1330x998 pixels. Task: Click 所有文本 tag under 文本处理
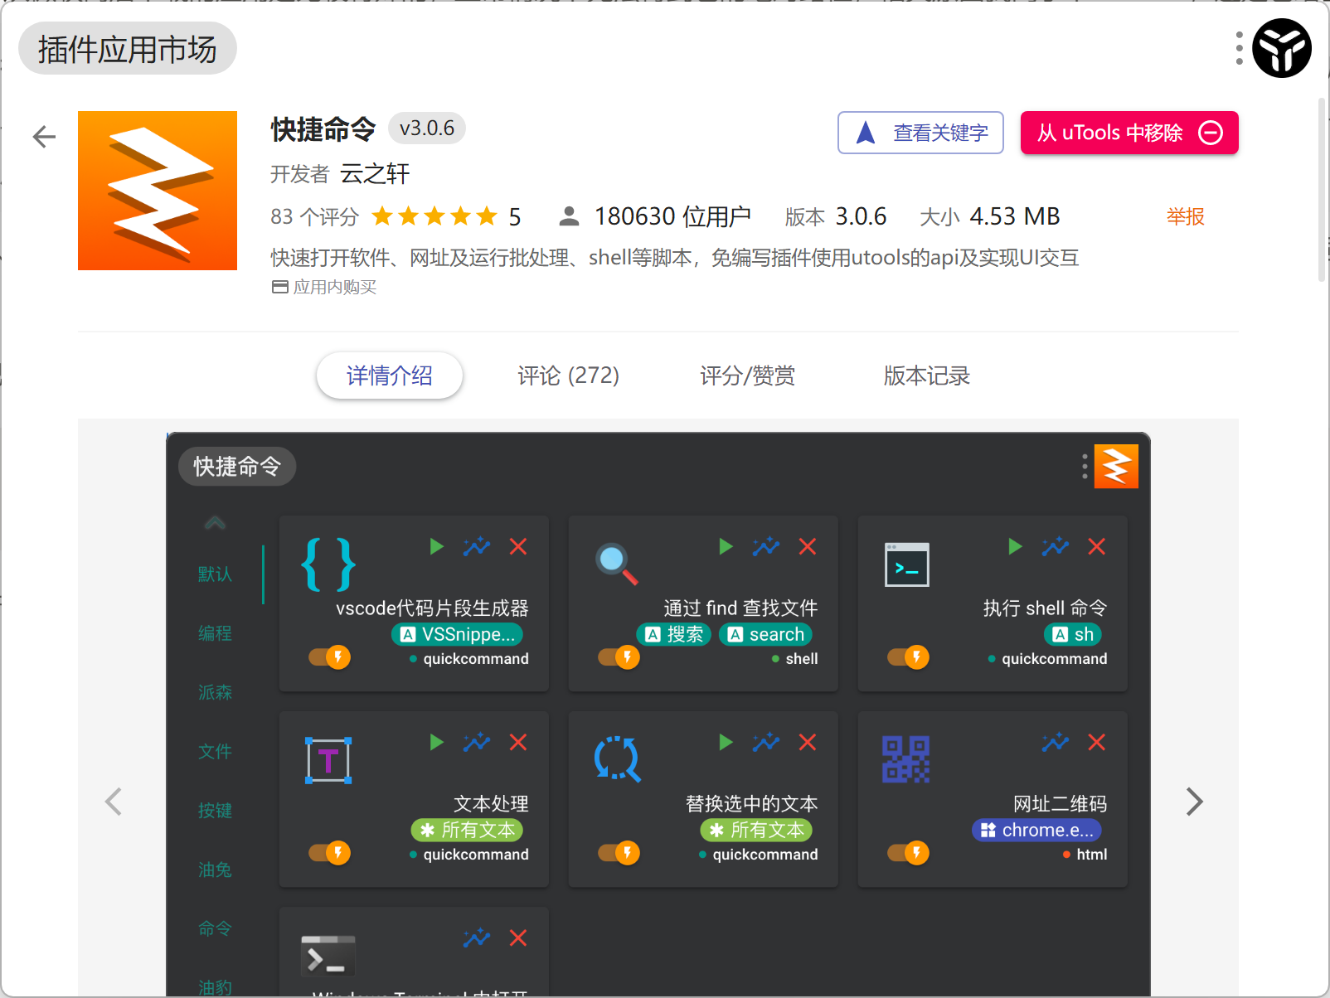[x=468, y=830]
